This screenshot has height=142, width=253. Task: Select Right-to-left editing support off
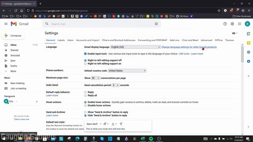coord(85,60)
